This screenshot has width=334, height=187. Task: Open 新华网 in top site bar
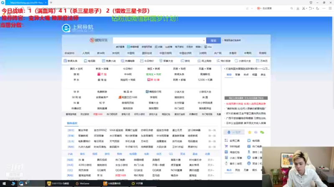(x=101, y=53)
